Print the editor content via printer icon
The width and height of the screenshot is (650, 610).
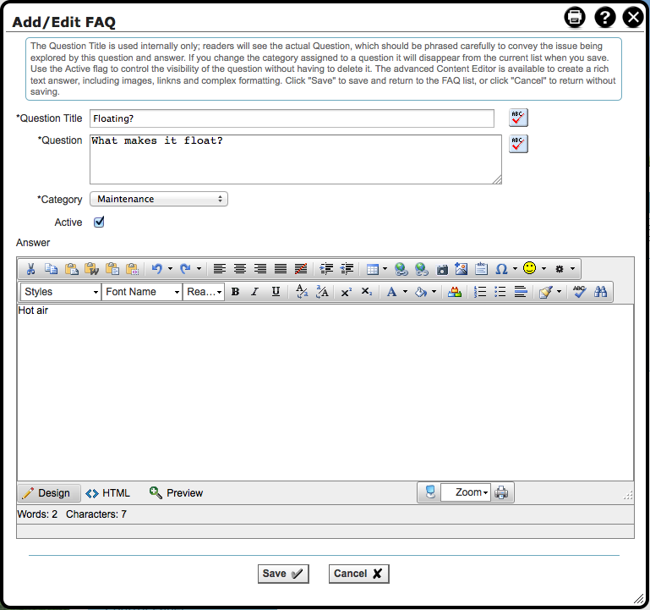(x=501, y=492)
